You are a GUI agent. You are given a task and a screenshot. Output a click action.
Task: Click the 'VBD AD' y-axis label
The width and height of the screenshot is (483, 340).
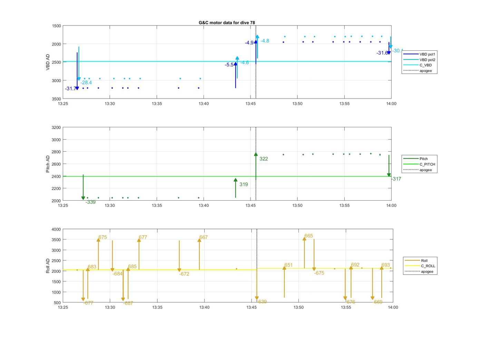[x=48, y=62]
